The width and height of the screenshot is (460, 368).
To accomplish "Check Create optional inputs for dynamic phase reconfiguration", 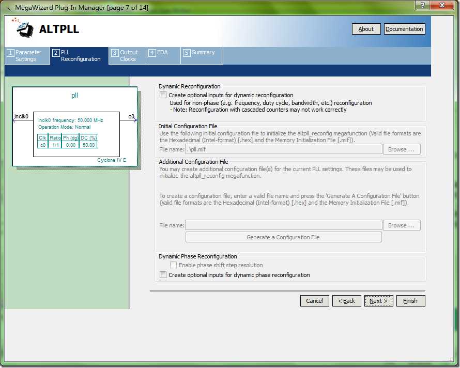I will pos(163,275).
